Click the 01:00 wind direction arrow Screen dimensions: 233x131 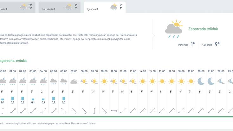(13, 111)
